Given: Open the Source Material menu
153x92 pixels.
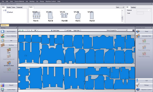Looking at the screenshot, I should [19, 1].
